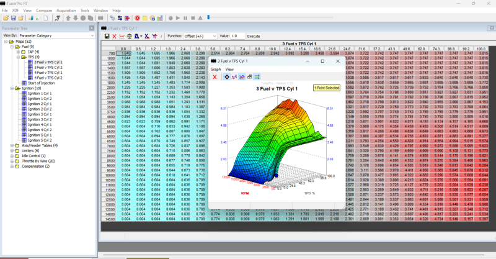
Task: Click the Value input field
Action: point(237,36)
